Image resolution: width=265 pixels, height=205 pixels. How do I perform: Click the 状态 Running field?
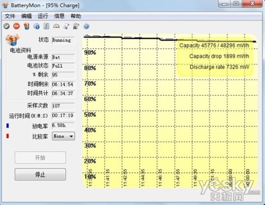(x=63, y=40)
